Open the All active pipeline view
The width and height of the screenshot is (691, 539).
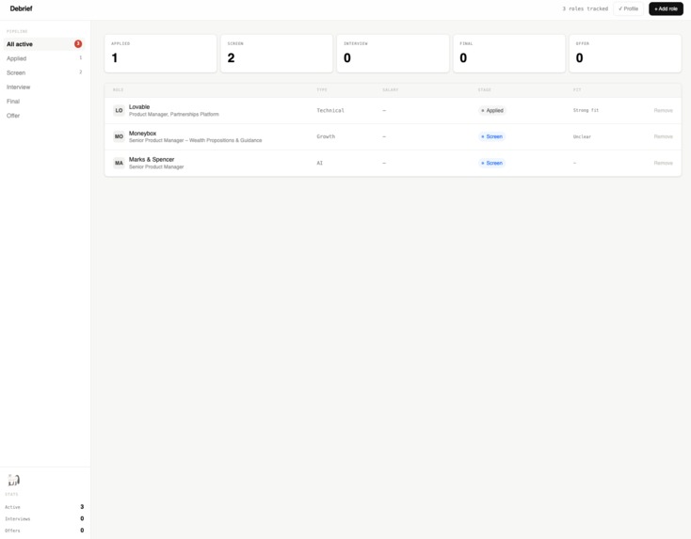click(43, 44)
